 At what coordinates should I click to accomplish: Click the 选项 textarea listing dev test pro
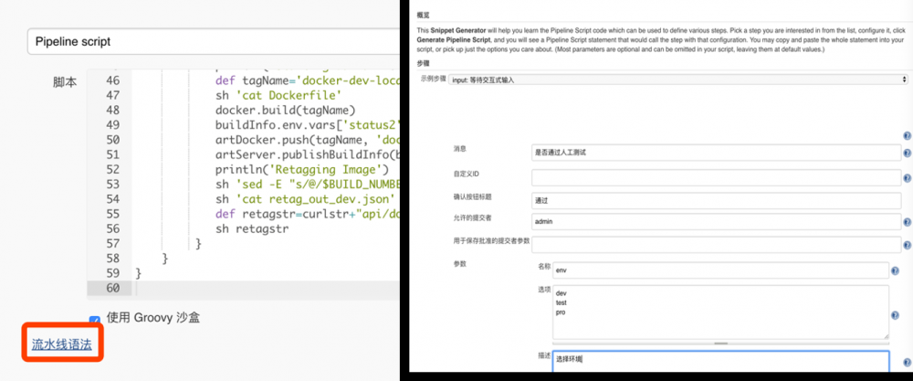click(721, 312)
